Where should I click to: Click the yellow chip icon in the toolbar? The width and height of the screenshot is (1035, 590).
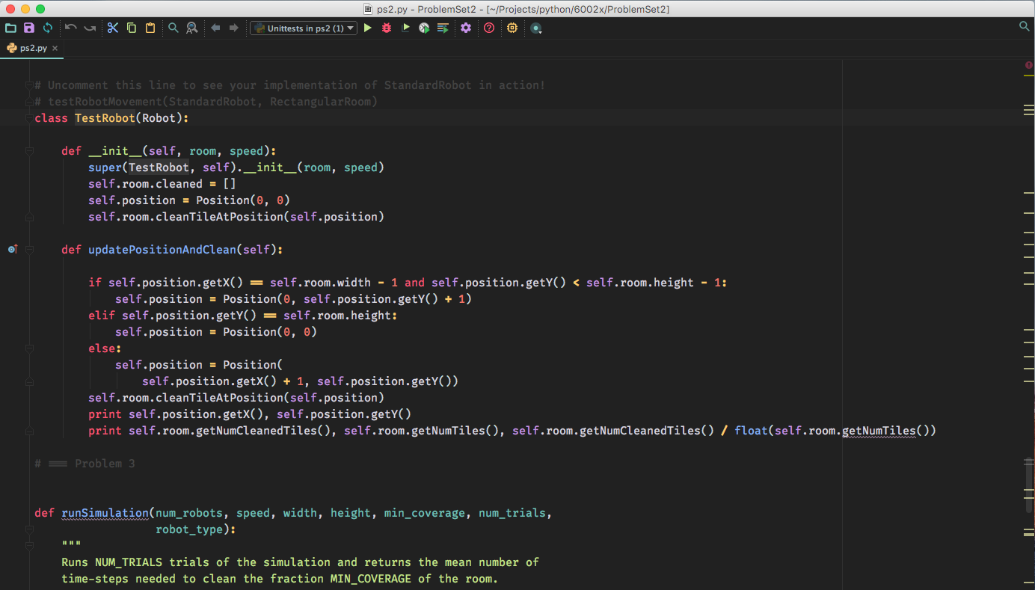click(512, 28)
